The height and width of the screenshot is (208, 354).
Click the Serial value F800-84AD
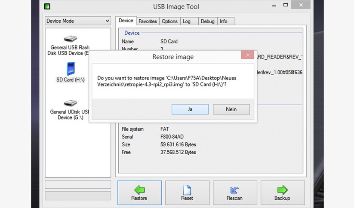point(172,137)
